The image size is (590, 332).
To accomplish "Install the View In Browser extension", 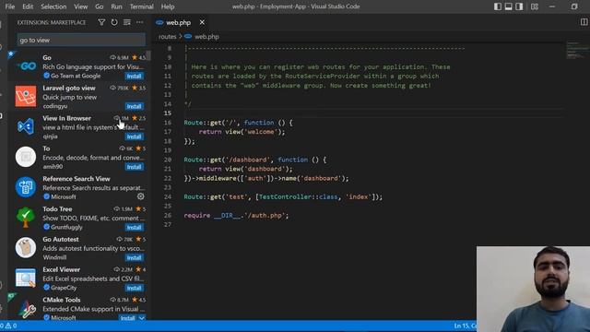I will pyautogui.click(x=134, y=136).
